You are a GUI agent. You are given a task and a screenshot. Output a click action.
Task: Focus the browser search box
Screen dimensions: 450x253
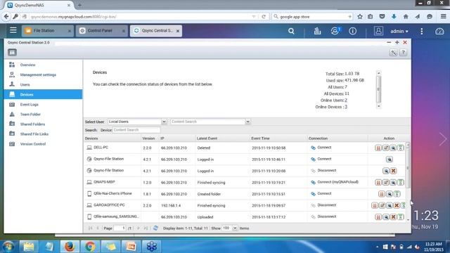(312, 17)
